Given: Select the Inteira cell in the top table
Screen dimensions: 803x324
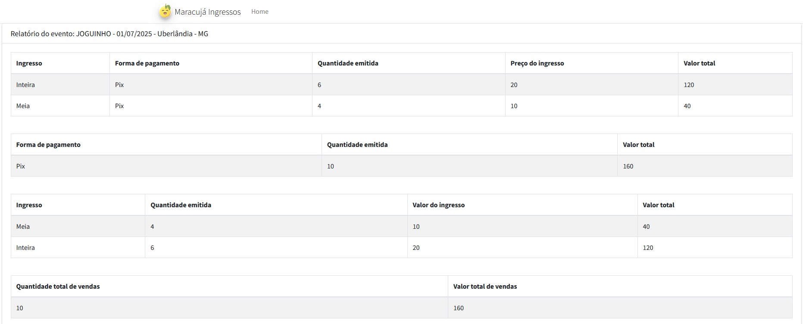Looking at the screenshot, I should [x=25, y=85].
